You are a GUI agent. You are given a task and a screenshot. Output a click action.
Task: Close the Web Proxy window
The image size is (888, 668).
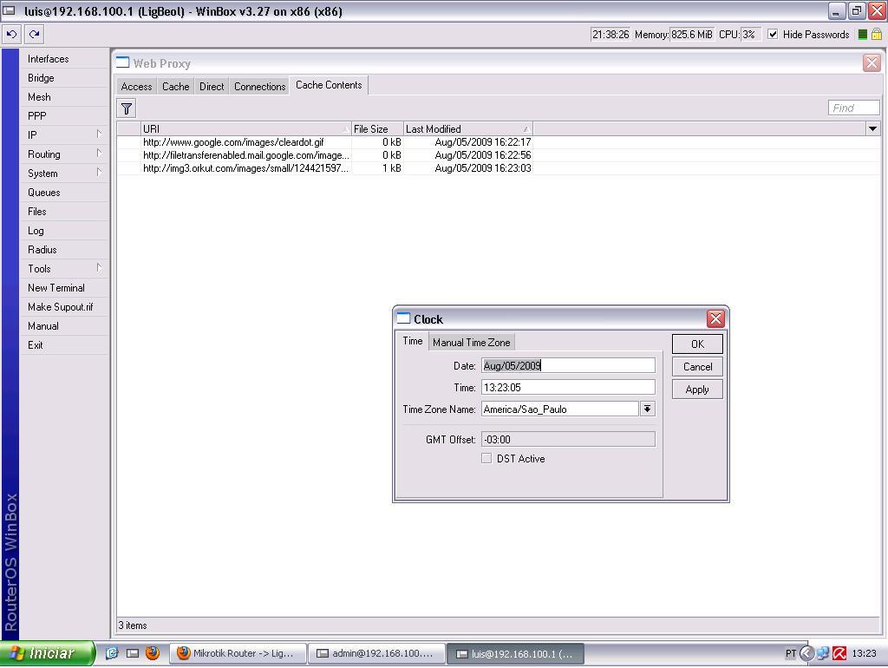coord(872,62)
